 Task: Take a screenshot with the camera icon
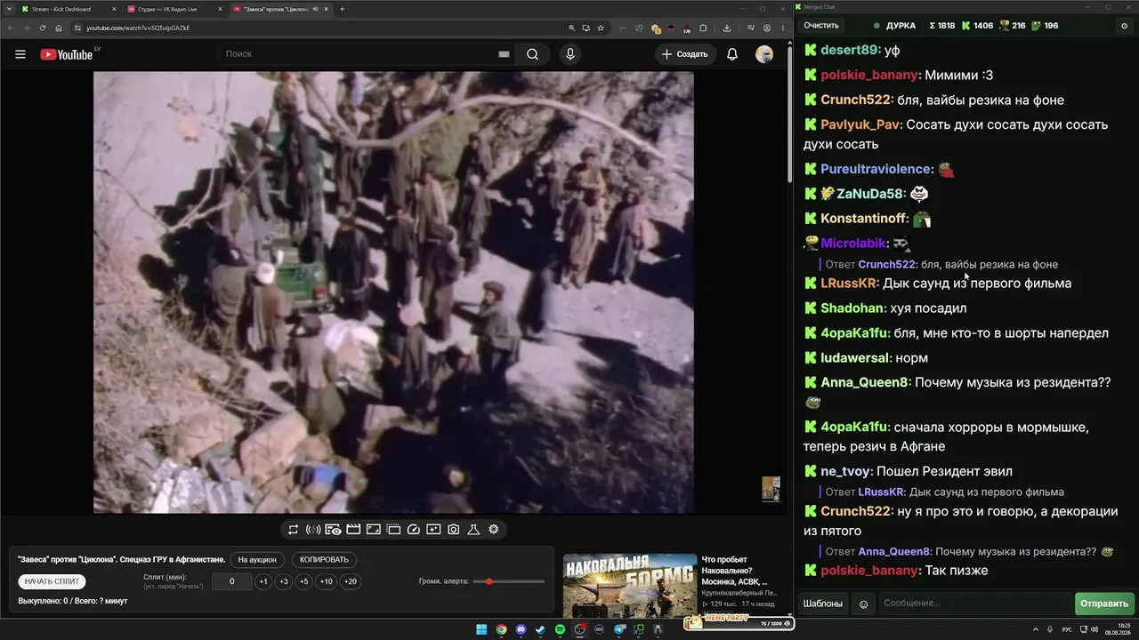tap(454, 530)
